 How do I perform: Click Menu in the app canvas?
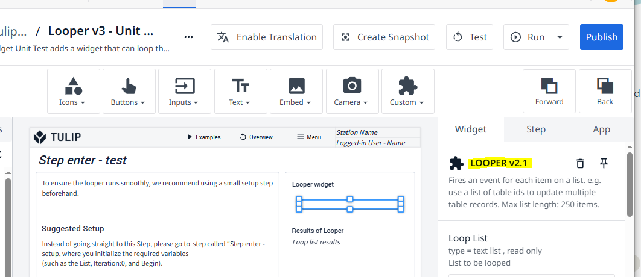(x=309, y=137)
